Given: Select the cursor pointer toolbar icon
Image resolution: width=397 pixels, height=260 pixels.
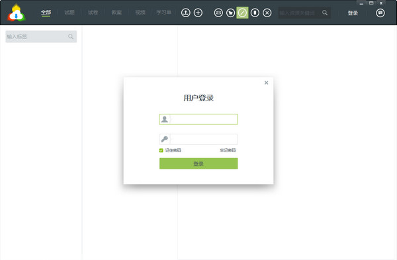Looking at the screenshot, I should (x=230, y=13).
